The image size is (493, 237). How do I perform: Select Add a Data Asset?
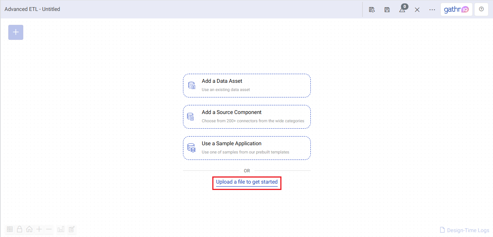(246, 85)
